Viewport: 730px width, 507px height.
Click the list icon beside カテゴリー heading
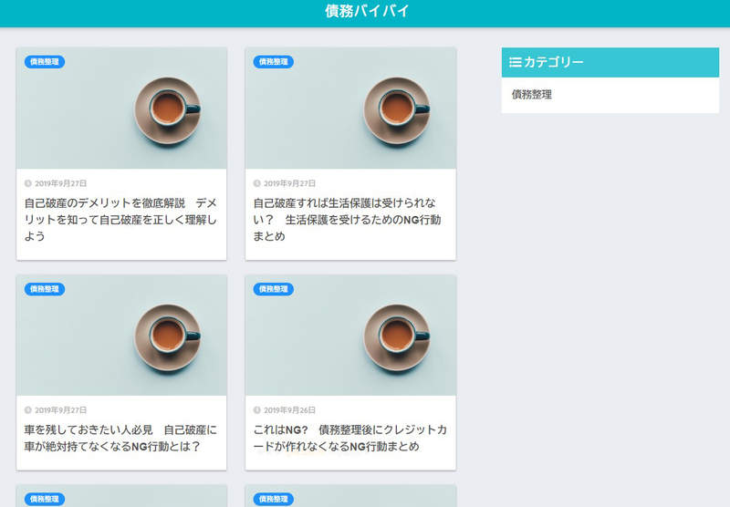point(515,62)
